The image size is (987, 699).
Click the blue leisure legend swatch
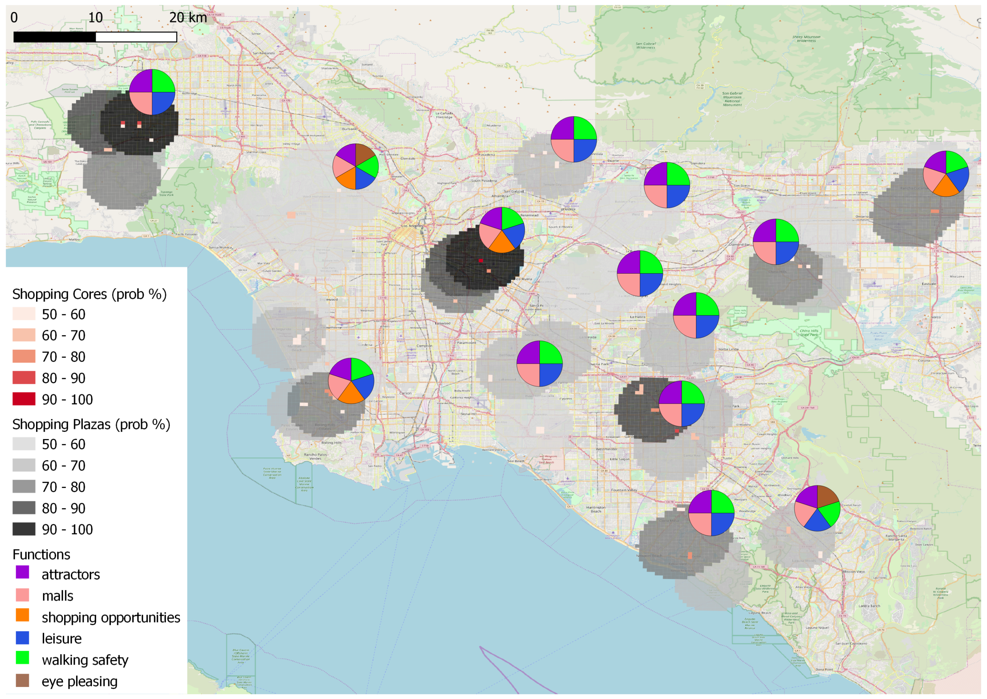click(x=22, y=638)
